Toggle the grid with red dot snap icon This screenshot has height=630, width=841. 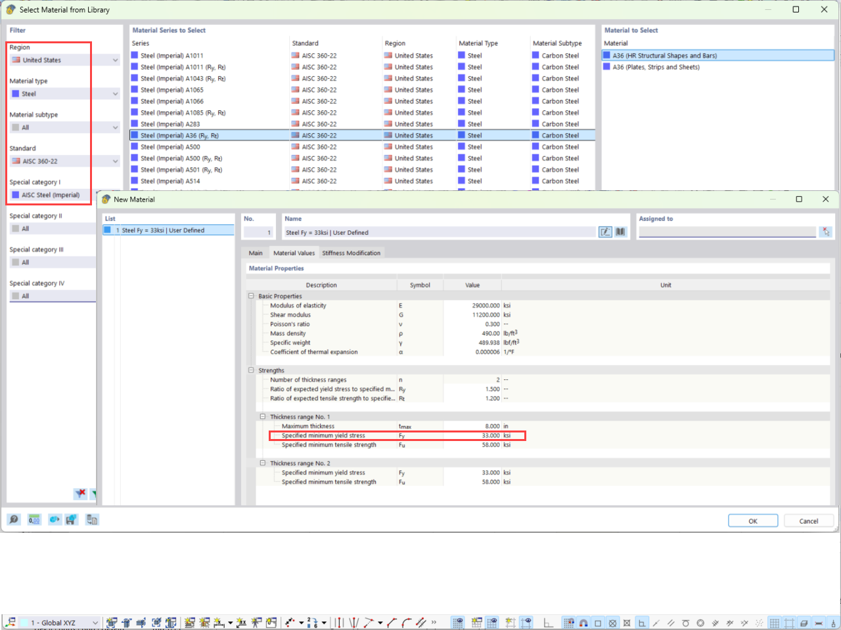tap(569, 623)
